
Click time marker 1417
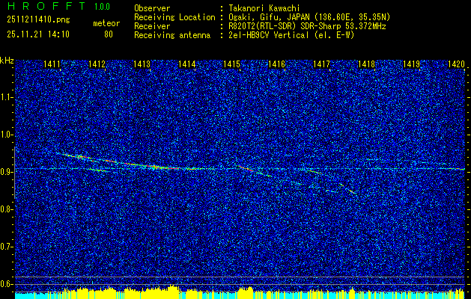point(321,64)
